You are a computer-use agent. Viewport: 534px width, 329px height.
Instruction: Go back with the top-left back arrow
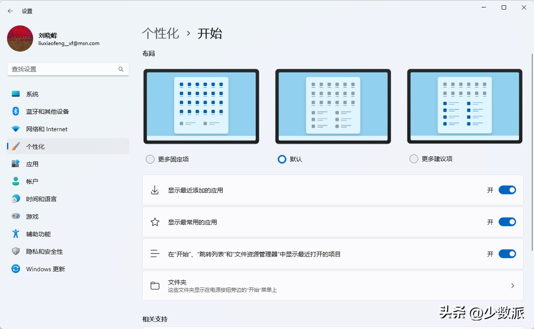coord(10,11)
